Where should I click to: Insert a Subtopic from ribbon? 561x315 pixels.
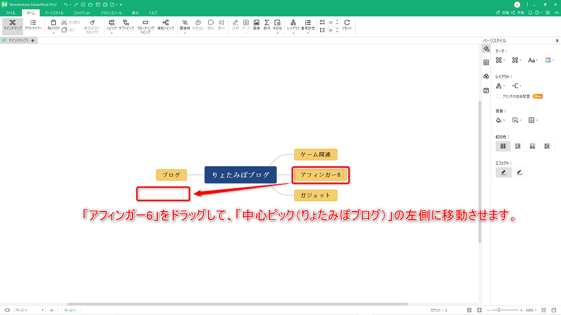coord(126,25)
